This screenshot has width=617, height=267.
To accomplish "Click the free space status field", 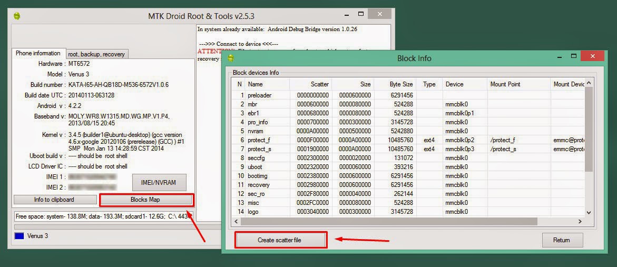I will (x=103, y=216).
